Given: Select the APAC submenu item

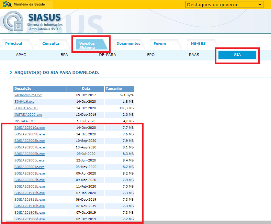Looking at the screenshot, I should coord(21,55).
